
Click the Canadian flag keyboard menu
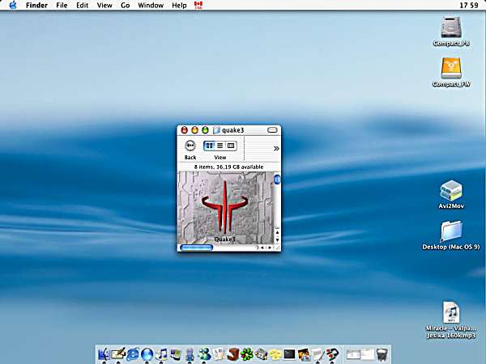[198, 6]
